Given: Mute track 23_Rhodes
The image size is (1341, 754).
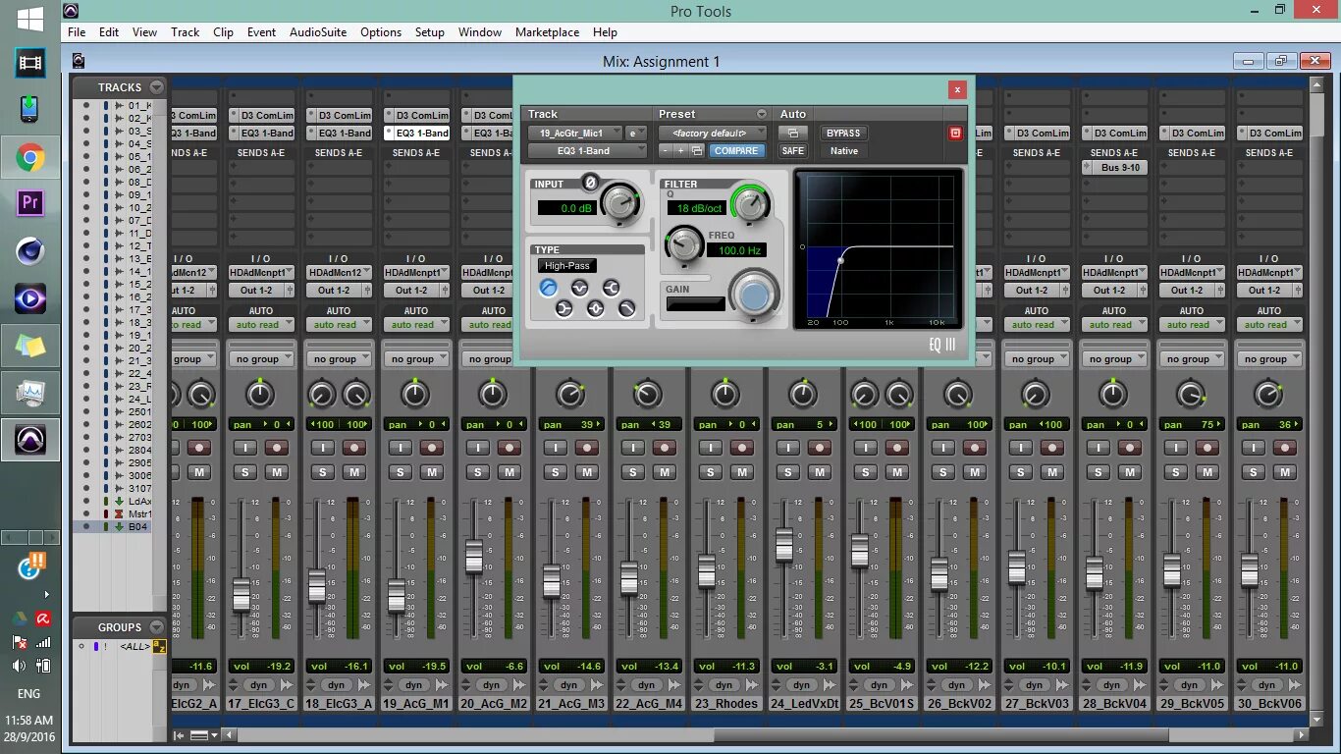Looking at the screenshot, I should [x=742, y=472].
